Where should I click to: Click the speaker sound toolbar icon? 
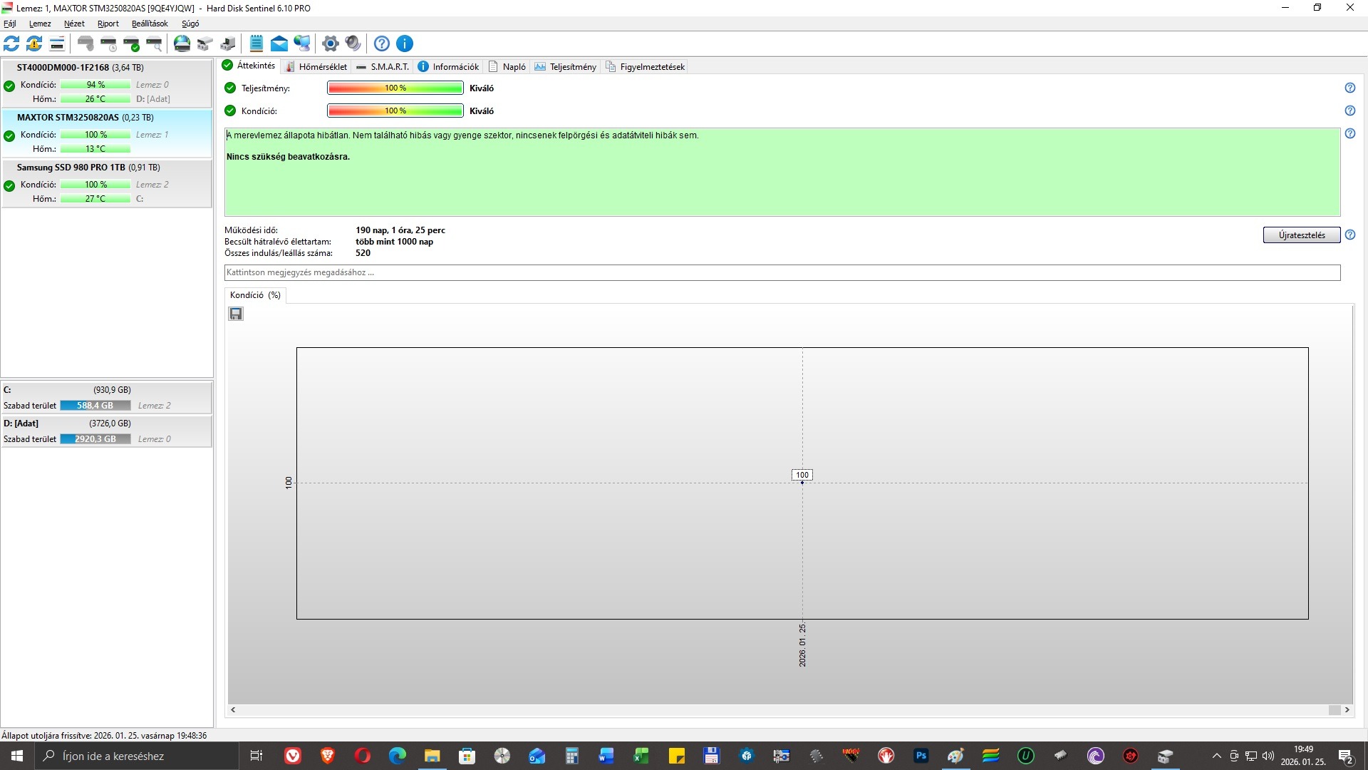(353, 43)
